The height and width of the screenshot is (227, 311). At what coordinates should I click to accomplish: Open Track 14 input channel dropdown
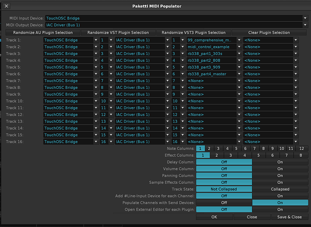(107, 128)
